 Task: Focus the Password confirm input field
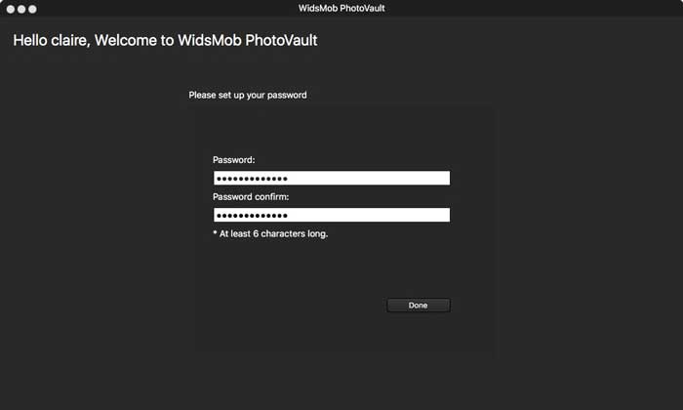tap(332, 215)
